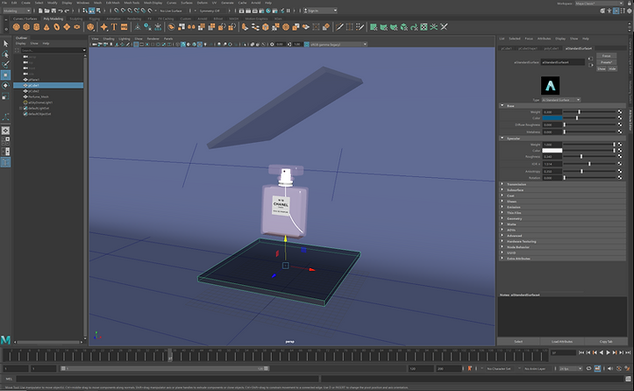Click the Multi-Cut tool shelf icon
The width and height of the screenshot is (634, 391).
(x=339, y=27)
